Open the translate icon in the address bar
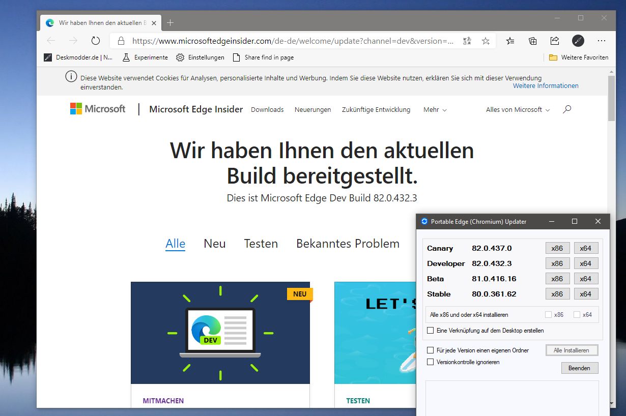This screenshot has height=416, width=626. [x=467, y=41]
